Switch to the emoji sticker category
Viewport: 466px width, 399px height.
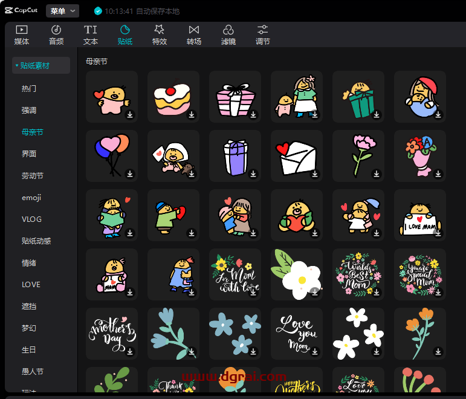(x=31, y=198)
